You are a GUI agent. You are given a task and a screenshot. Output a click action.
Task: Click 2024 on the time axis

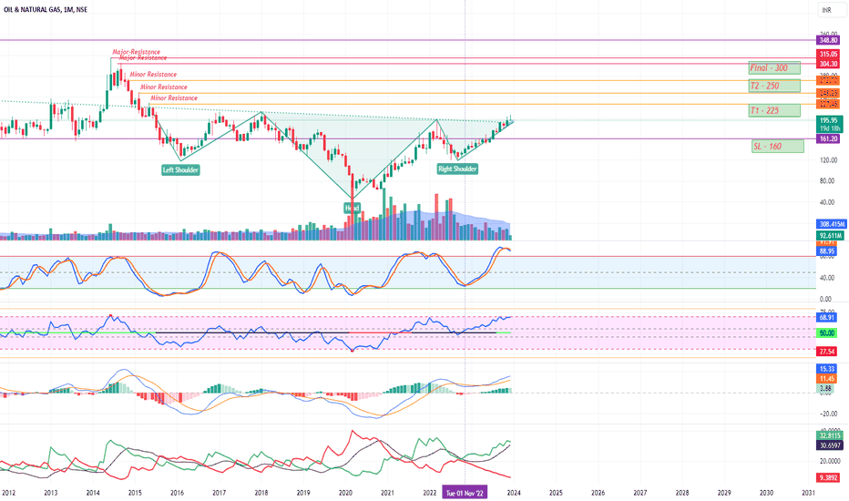(514, 493)
